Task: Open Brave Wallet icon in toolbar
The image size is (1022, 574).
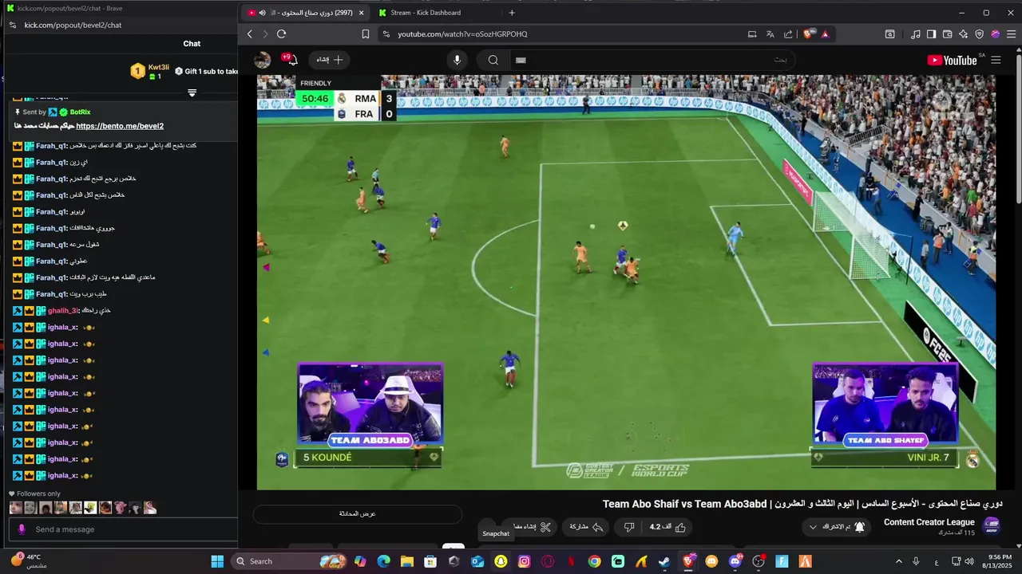Action: (x=947, y=34)
